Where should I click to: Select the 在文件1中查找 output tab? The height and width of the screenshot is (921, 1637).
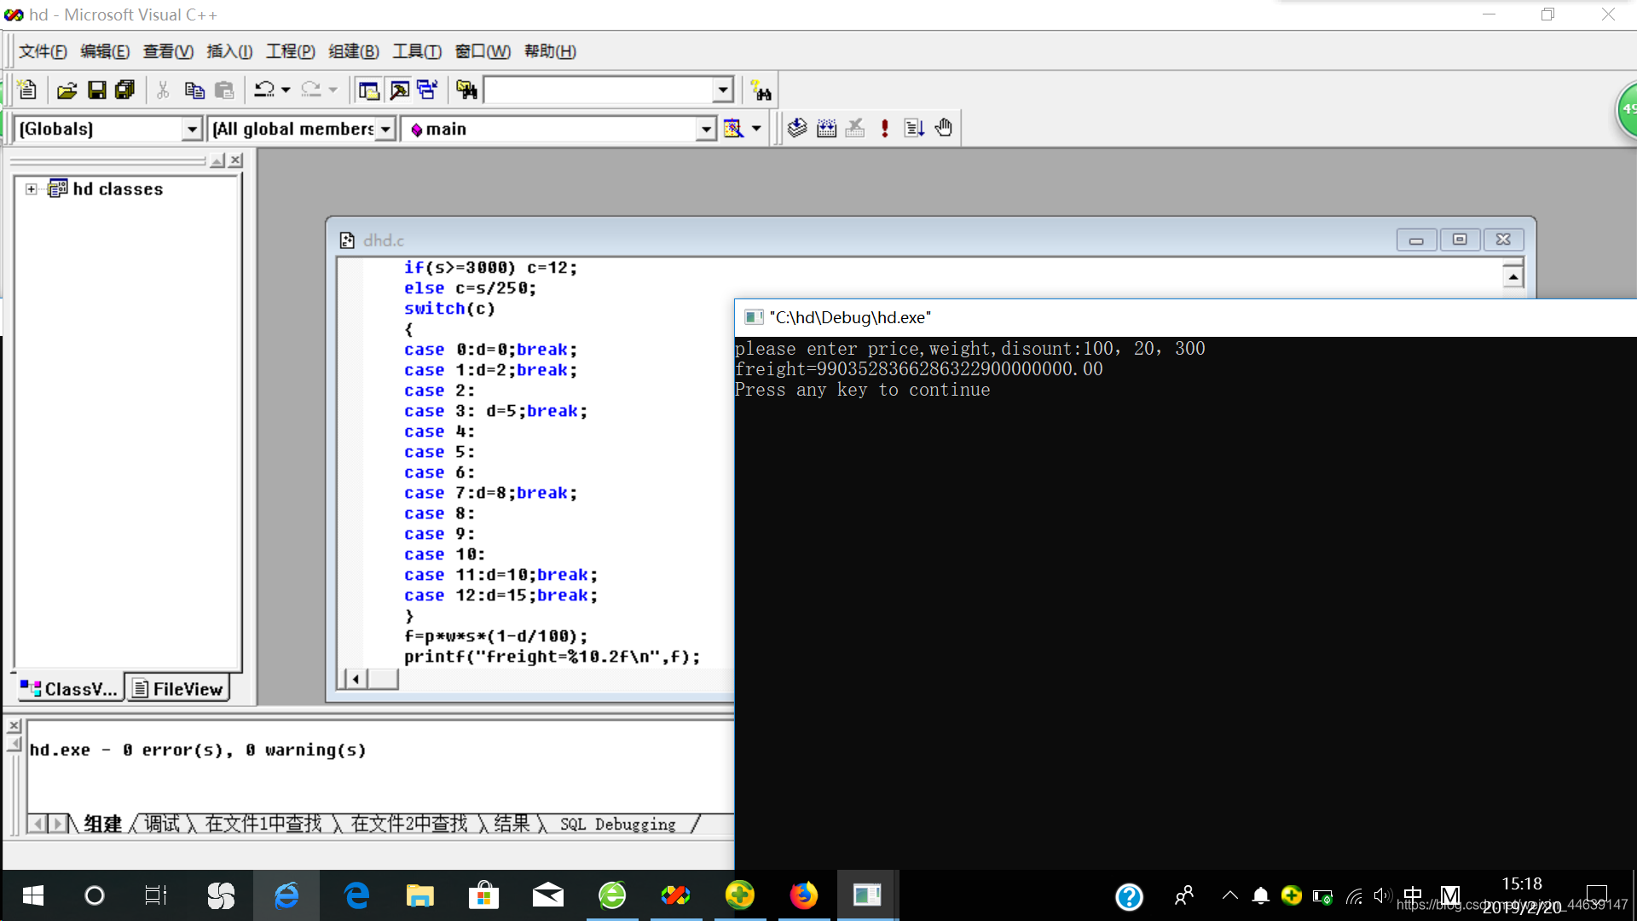[263, 824]
